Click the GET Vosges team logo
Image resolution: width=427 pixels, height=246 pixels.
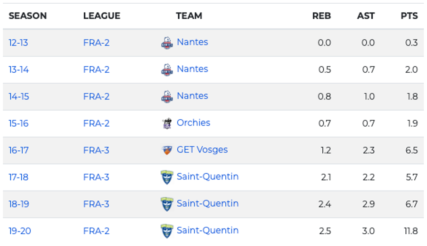167,150
